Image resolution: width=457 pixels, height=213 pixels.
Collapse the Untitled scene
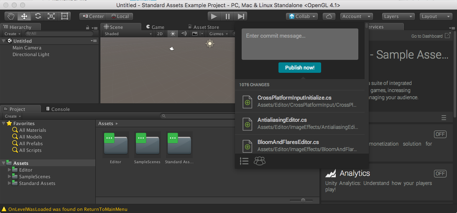pos(4,41)
